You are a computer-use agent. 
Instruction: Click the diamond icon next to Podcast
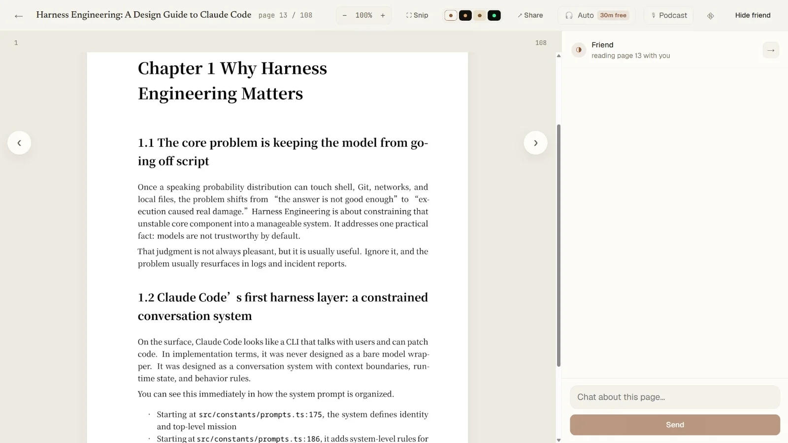[710, 16]
